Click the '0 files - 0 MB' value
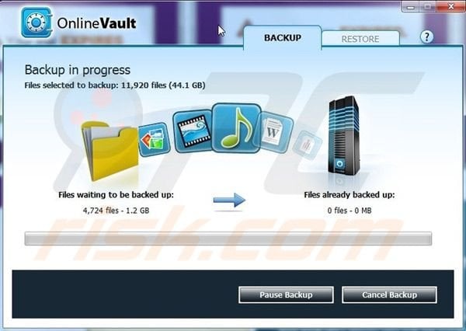This screenshot has width=466, height=331. click(349, 211)
